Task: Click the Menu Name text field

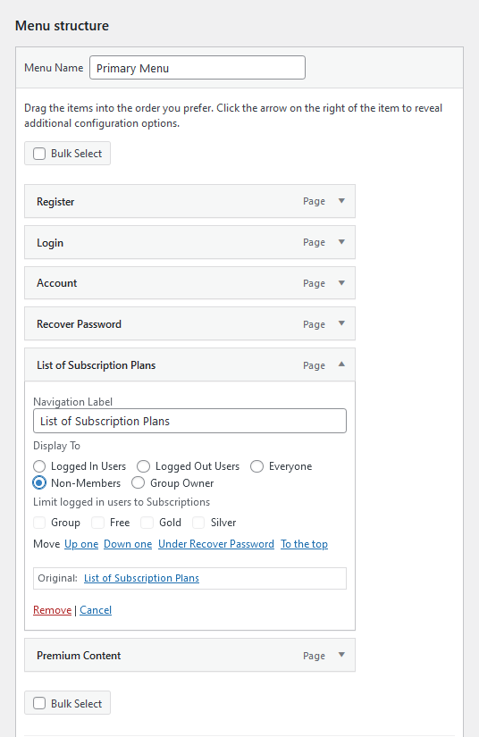Action: pos(197,68)
